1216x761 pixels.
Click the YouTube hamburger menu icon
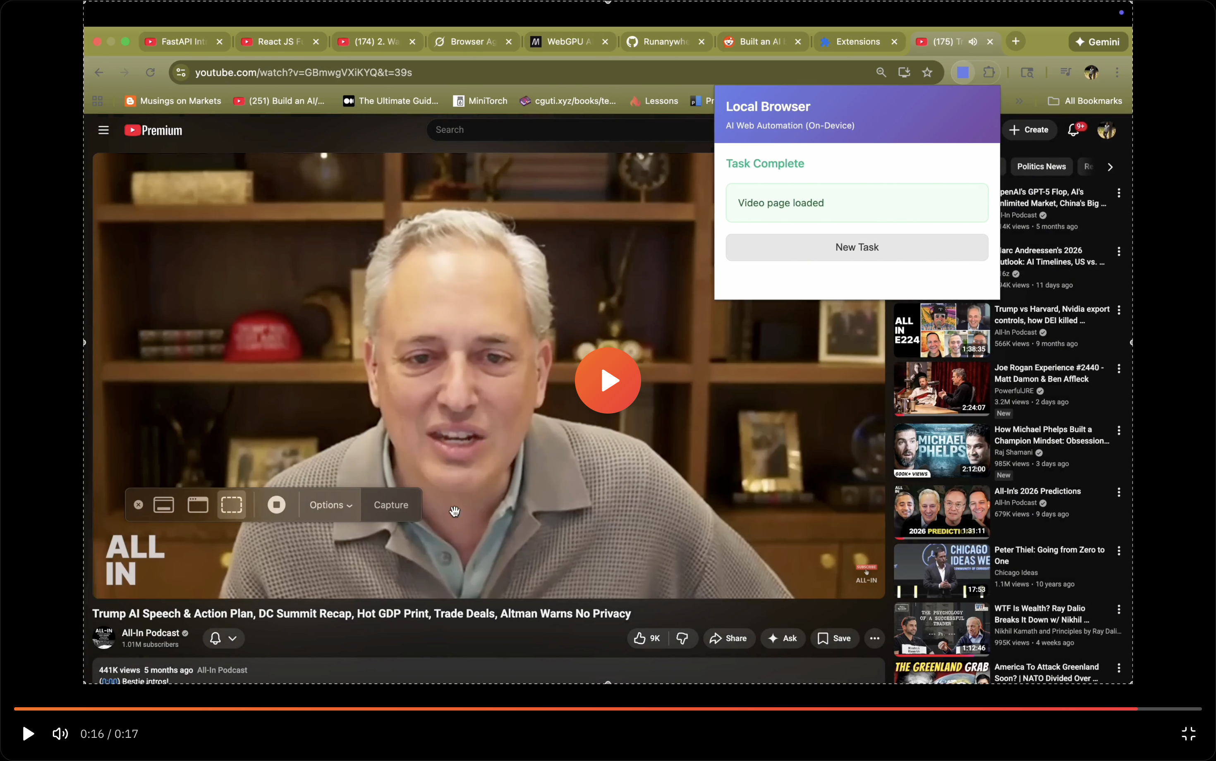(x=103, y=130)
